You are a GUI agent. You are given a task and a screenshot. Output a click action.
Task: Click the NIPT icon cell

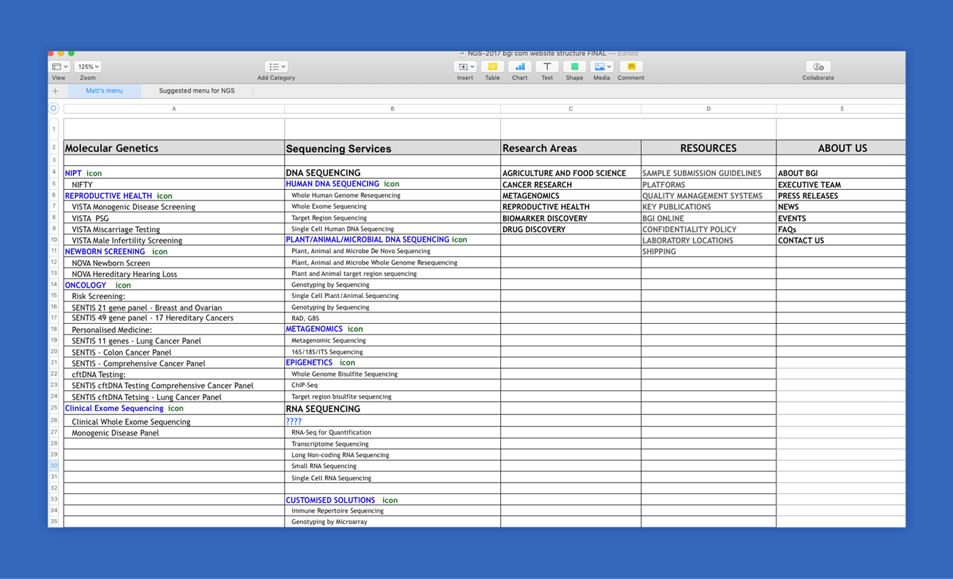174,173
